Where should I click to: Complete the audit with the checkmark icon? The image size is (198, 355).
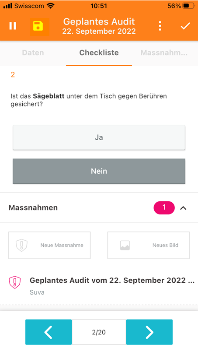(x=185, y=26)
